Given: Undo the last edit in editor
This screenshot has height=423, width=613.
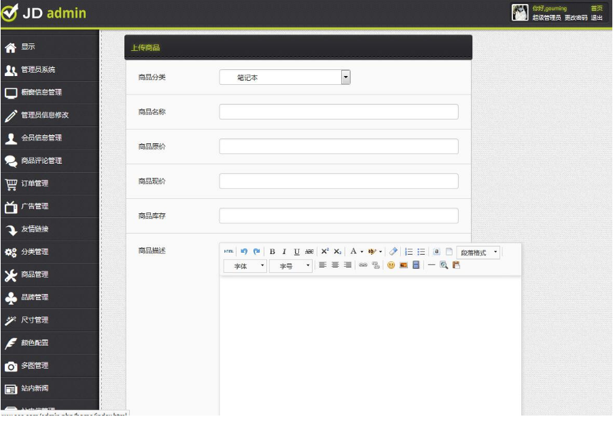Looking at the screenshot, I should click(244, 251).
